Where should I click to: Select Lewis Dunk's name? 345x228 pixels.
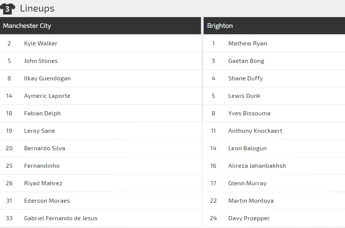(244, 96)
